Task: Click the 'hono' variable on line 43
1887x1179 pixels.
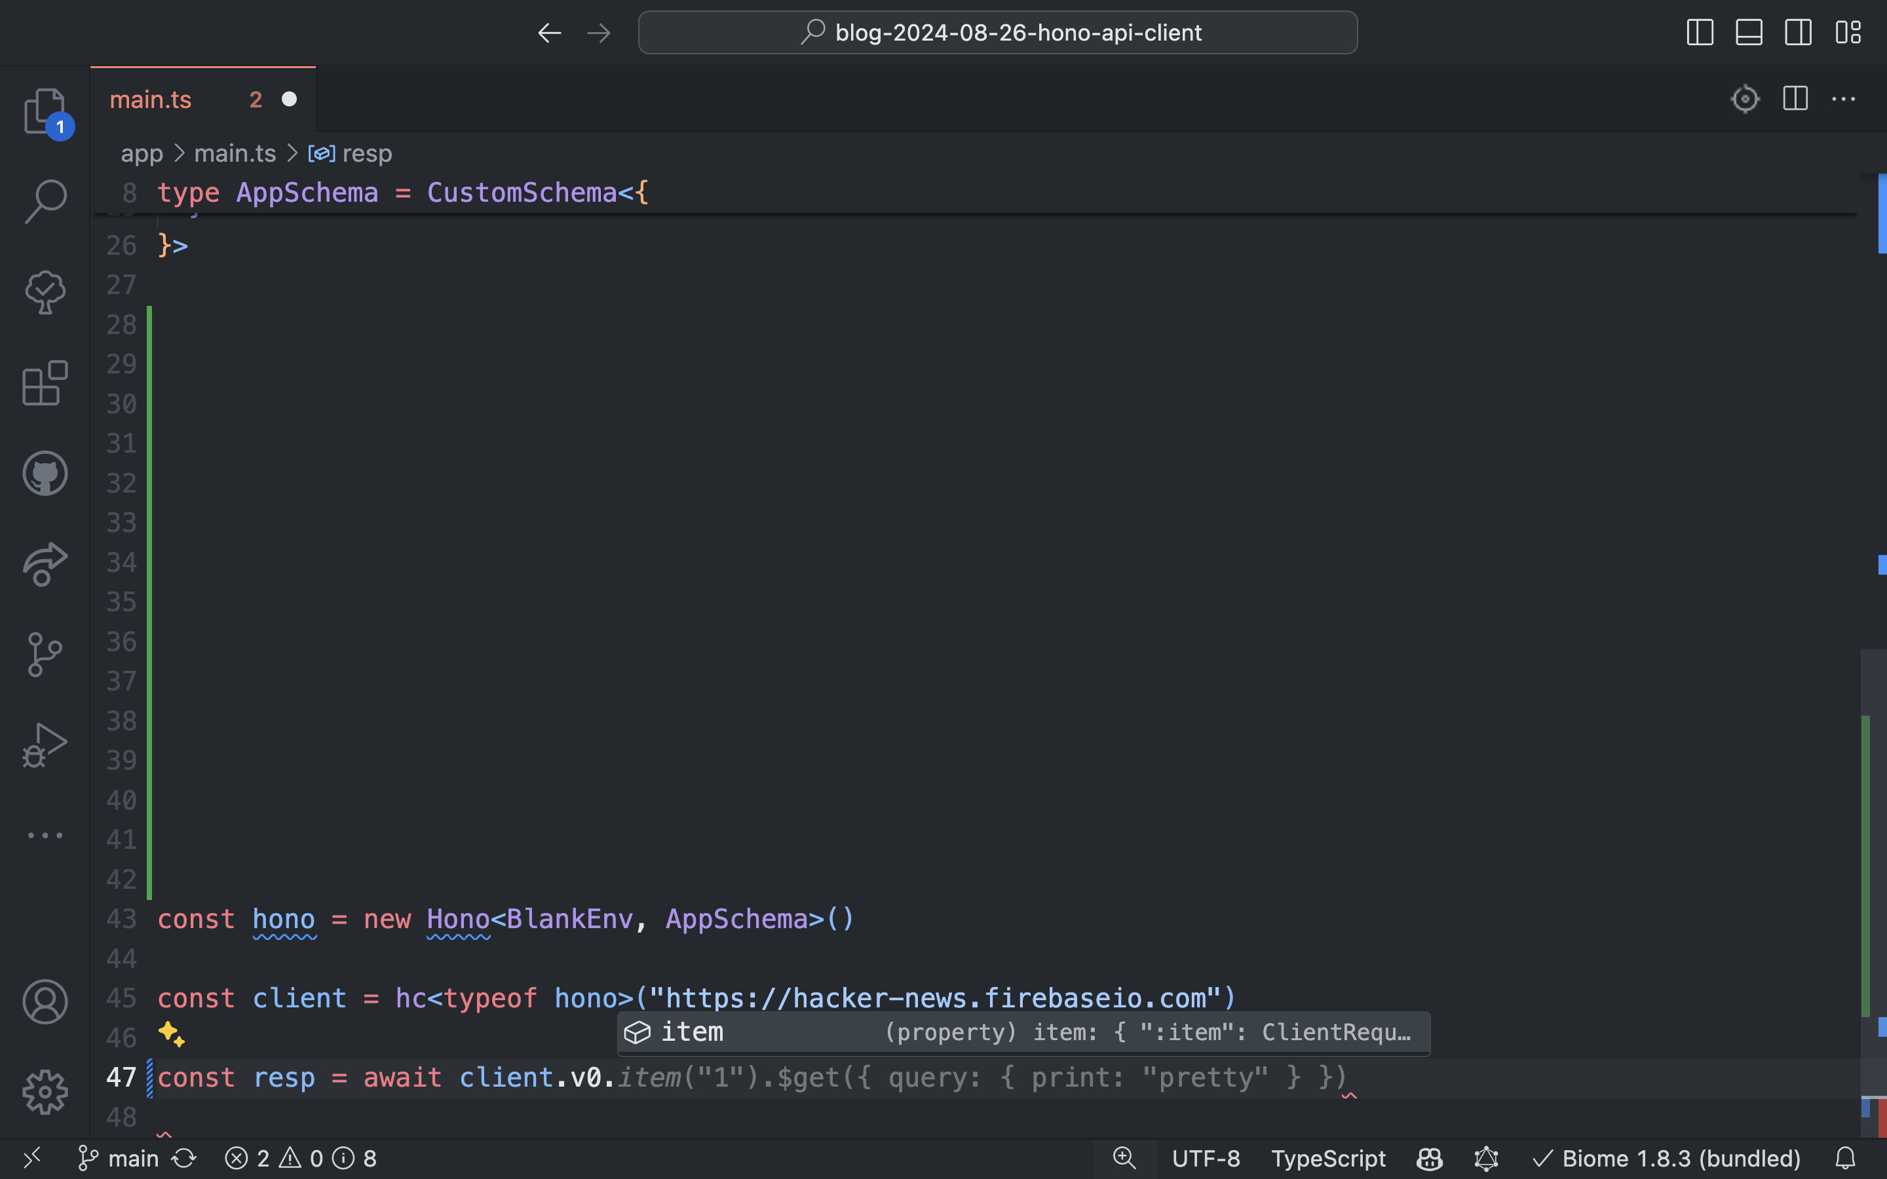Action: (284, 920)
